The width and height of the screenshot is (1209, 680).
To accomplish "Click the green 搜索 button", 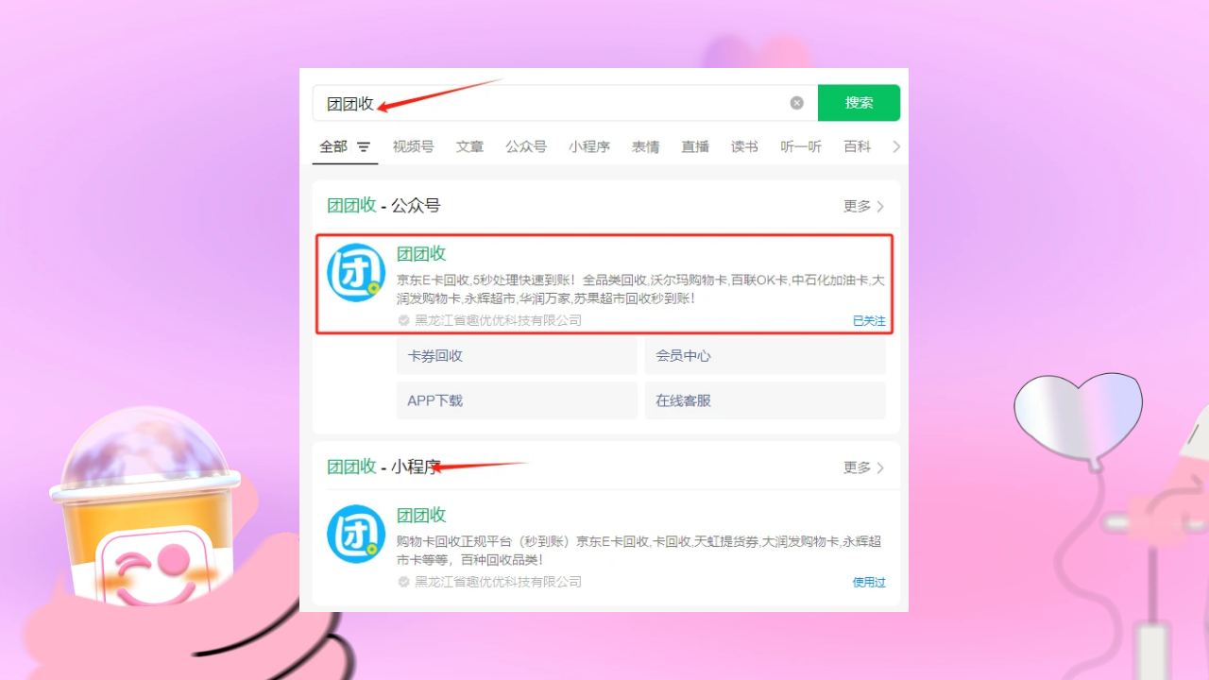I will [x=859, y=103].
